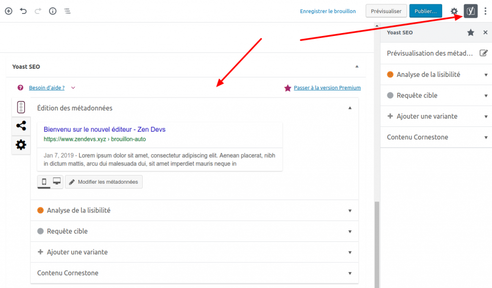Open the settings gear in top toolbar
Viewport: 492px width, 288px height.
pyautogui.click(x=454, y=12)
